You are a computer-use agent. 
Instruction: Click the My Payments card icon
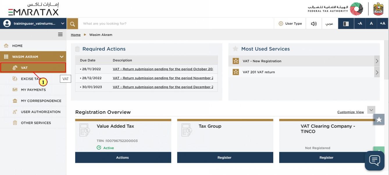pyautogui.click(x=15, y=90)
